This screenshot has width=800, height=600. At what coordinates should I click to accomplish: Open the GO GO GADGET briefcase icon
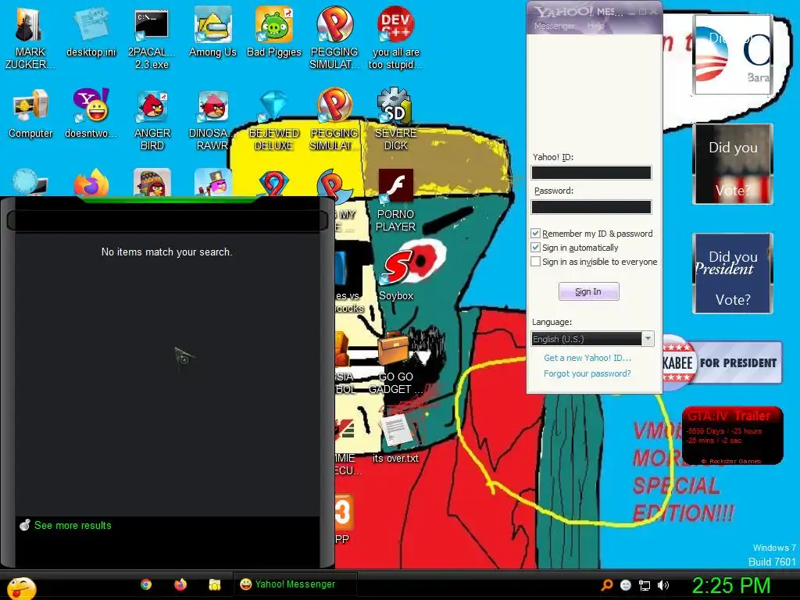point(396,363)
